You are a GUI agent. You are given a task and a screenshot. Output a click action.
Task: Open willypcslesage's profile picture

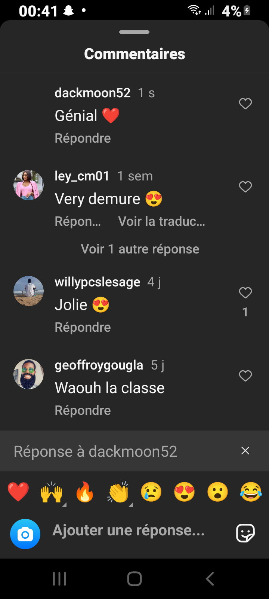[29, 291]
